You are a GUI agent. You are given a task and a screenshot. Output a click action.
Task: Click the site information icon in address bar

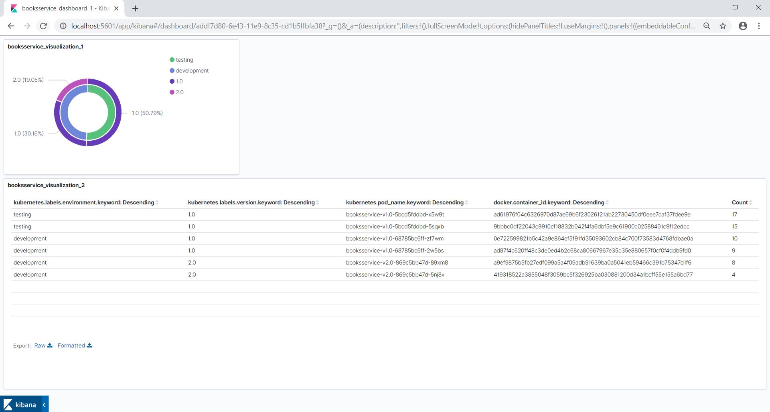pyautogui.click(x=63, y=26)
